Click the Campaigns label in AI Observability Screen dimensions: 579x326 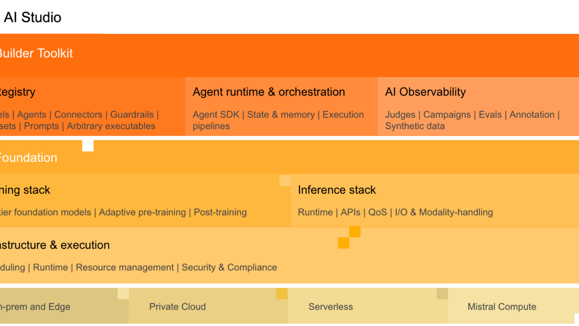click(x=447, y=114)
